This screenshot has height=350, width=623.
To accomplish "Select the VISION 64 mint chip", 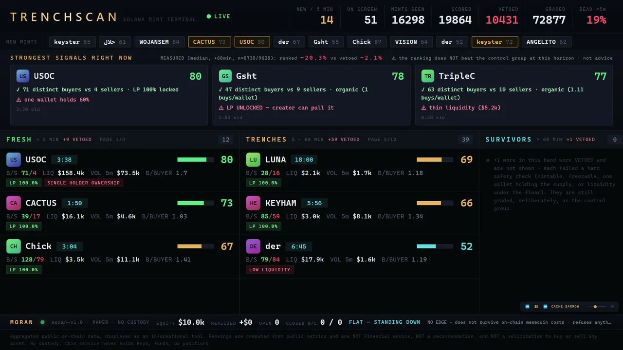I will 411,42.
